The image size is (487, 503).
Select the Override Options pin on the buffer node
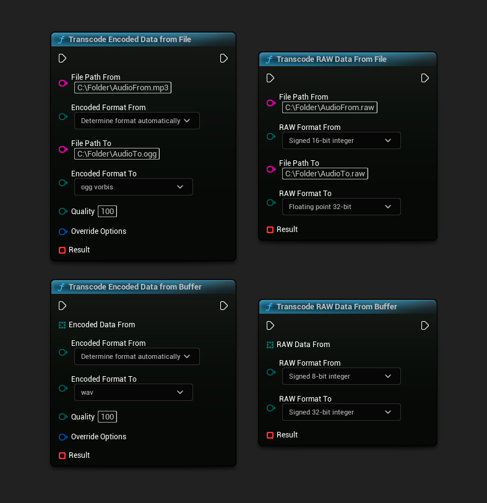(x=62, y=437)
